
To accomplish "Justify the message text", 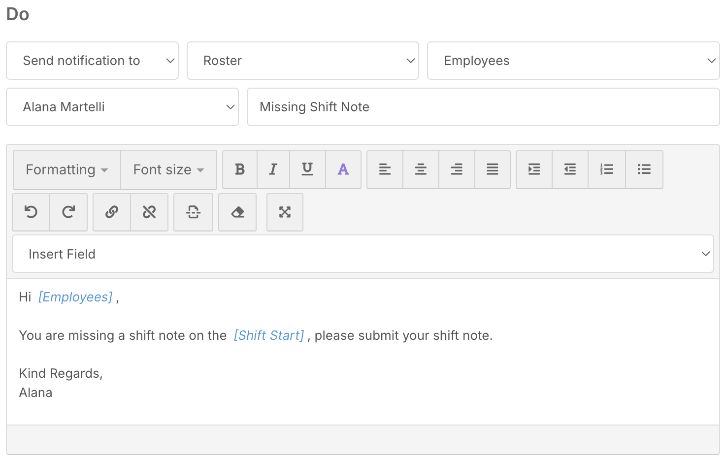I will 493,169.
